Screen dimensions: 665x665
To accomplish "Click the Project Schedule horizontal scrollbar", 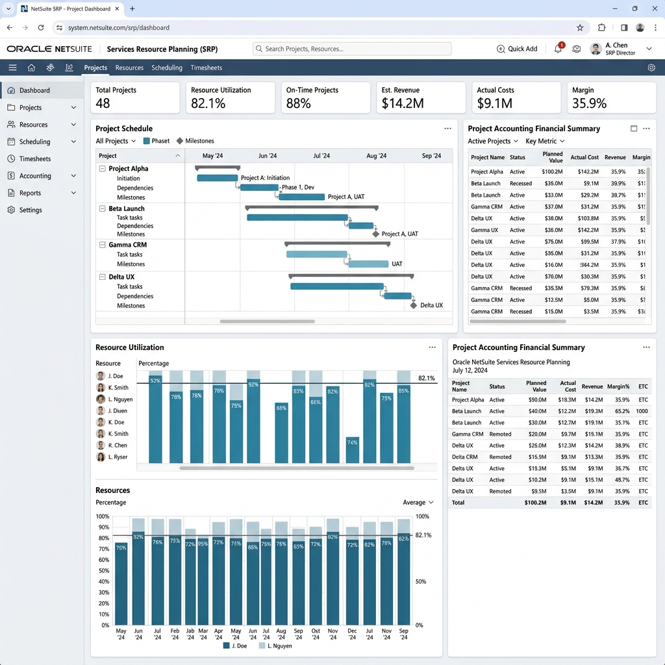I will (x=267, y=321).
